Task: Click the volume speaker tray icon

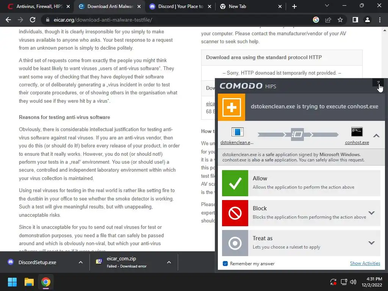Action: coord(353,282)
